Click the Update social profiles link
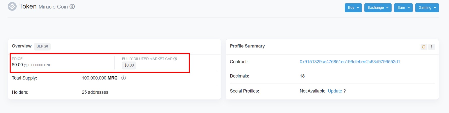This screenshot has width=449, height=113. (x=335, y=91)
